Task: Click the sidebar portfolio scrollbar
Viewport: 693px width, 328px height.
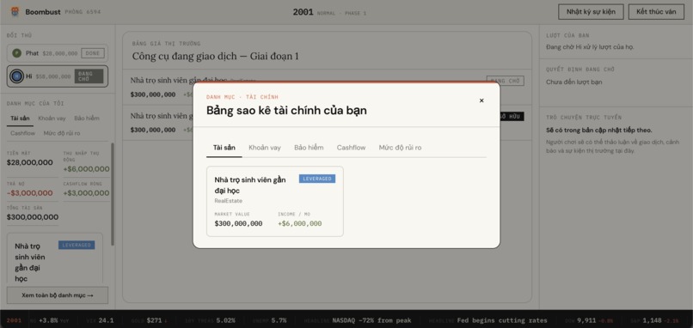Action: [113, 194]
